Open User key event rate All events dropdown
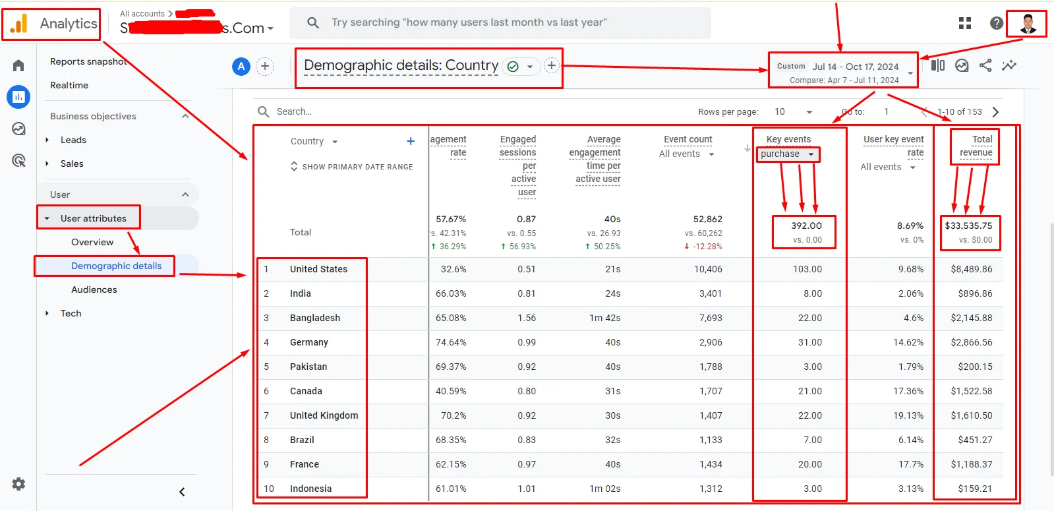The width and height of the screenshot is (1054, 511). [x=887, y=167]
